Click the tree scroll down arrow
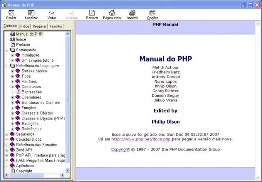Viewport: 262px width, 182px height. [x=67, y=170]
